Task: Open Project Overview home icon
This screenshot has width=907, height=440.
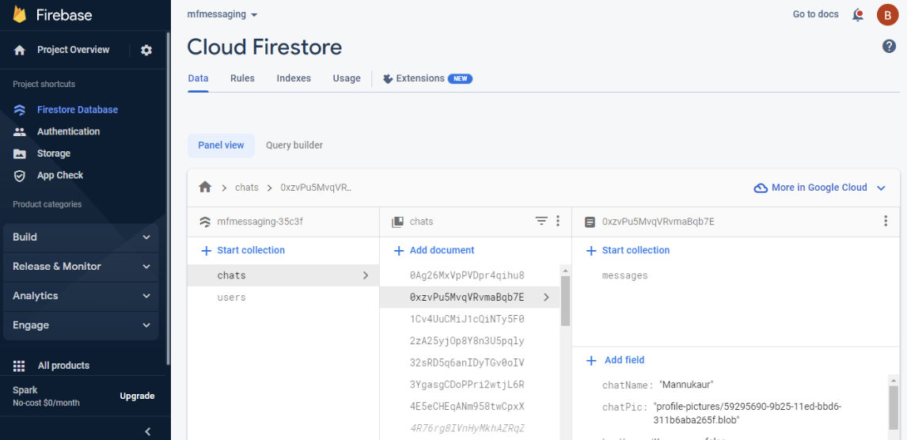Action: 20,51
